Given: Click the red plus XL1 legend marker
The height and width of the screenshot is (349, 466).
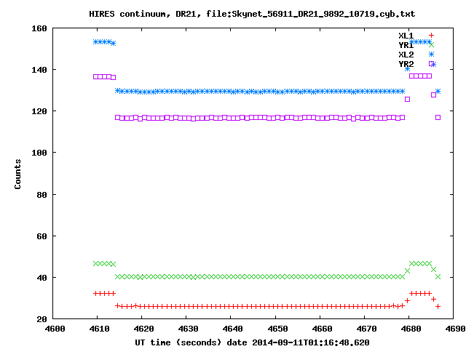Looking at the screenshot, I should pyautogui.click(x=431, y=36).
